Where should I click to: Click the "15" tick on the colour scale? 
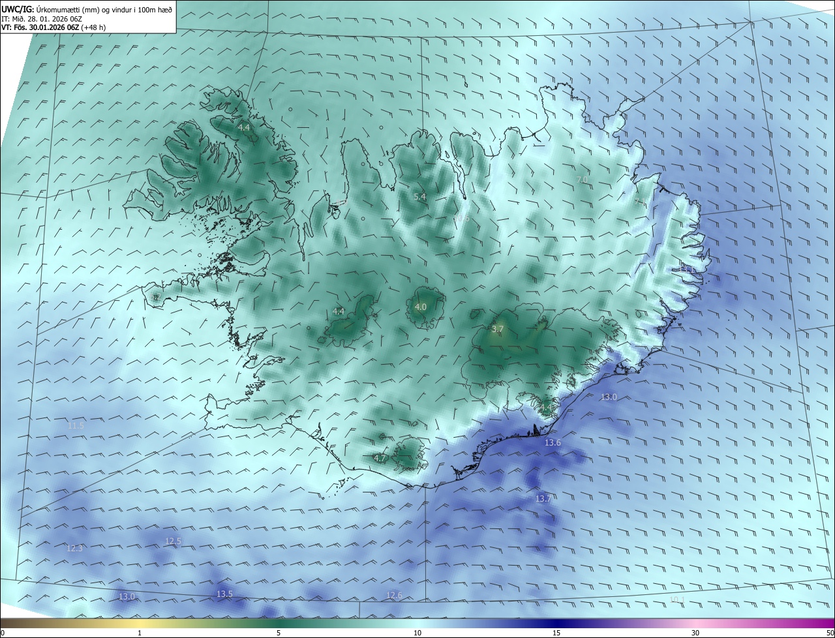point(556,633)
